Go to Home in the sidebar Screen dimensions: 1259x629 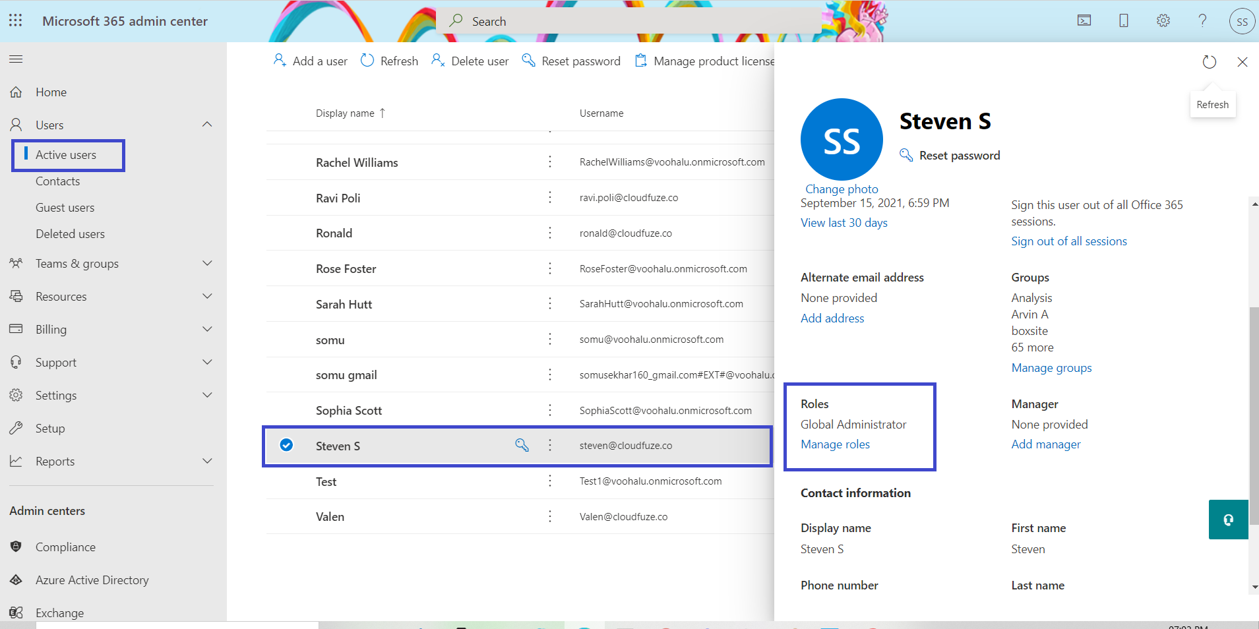tap(51, 92)
